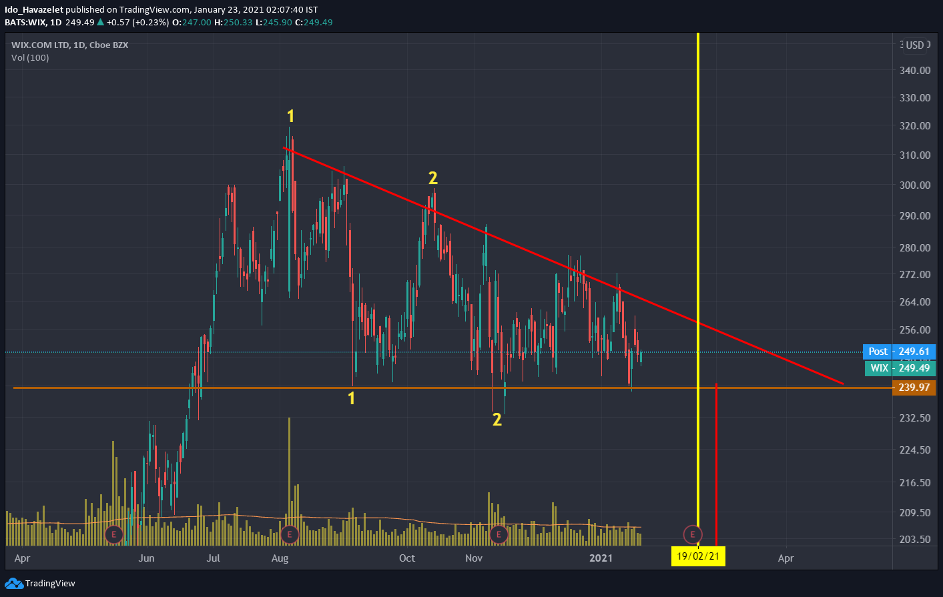Select the Vol (100) indicator label
Screen dimensions: 943x597
30,57
